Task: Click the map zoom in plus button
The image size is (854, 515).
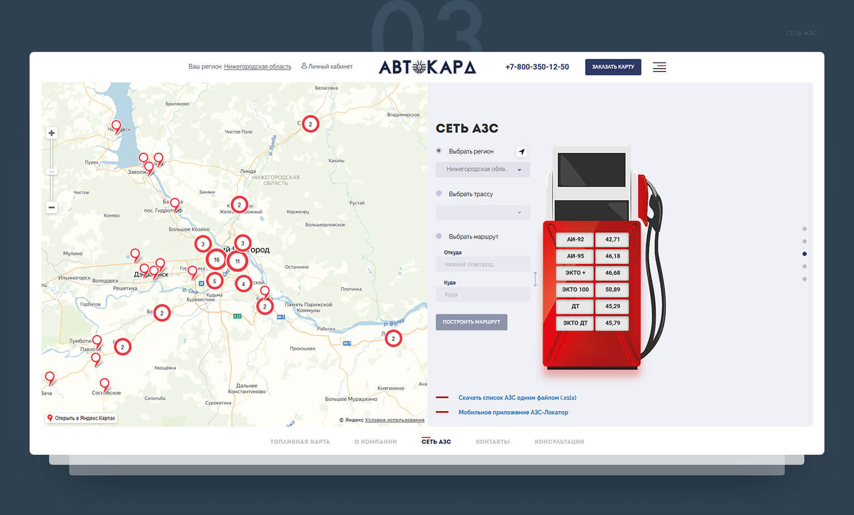Action: (x=51, y=133)
